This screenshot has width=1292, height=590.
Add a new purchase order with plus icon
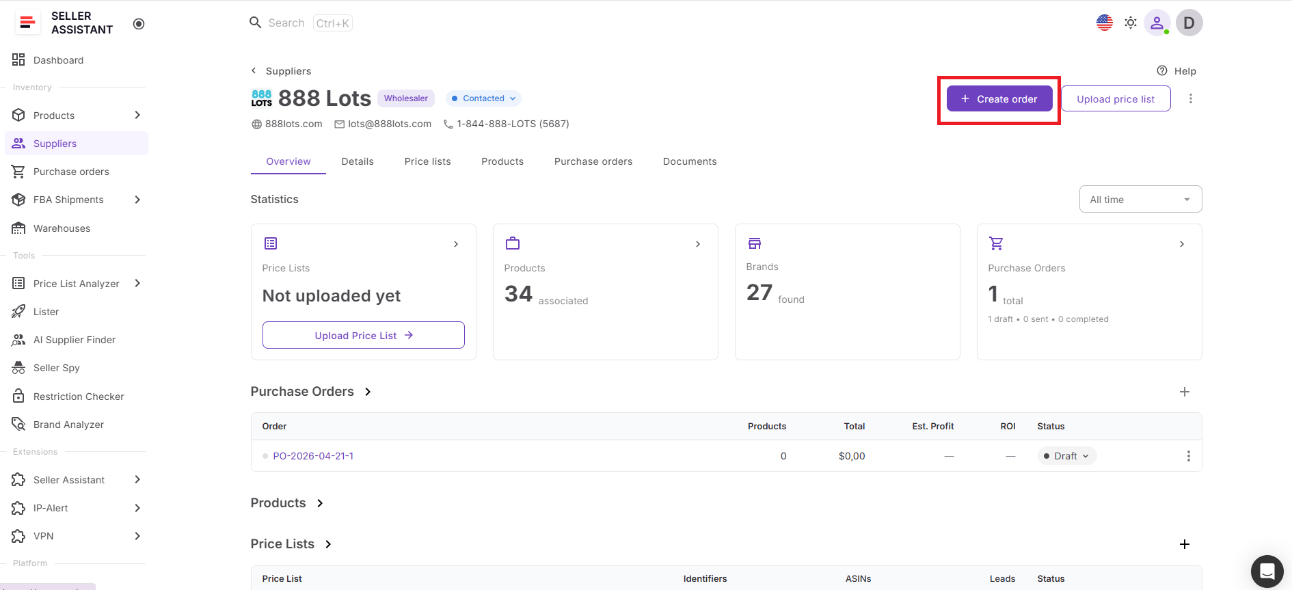tap(1185, 392)
